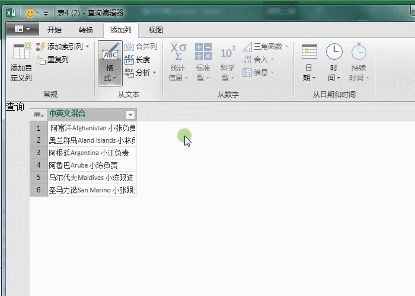Switch to the 开始 (Home) tab
This screenshot has width=415, height=296.
(55, 30)
